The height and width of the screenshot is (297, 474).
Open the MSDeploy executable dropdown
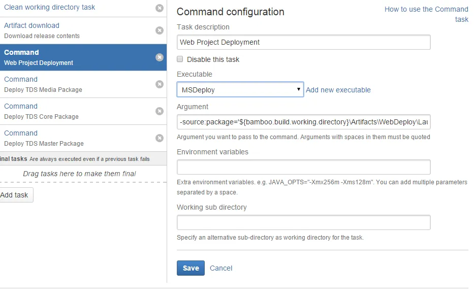[x=240, y=90]
